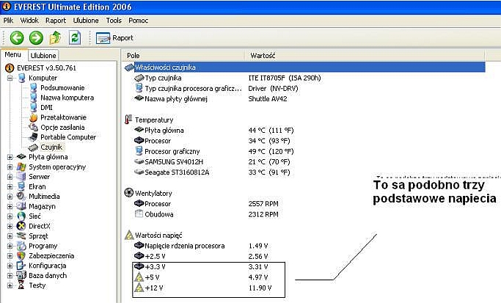Screen dimensions: 501x303
Task: Open the Ulubione menu
Action: (86, 21)
